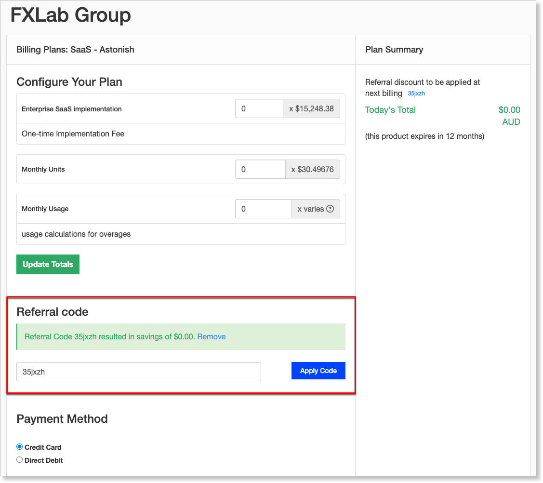Click 'Enterprise SaaS implementation' label

coord(72,109)
